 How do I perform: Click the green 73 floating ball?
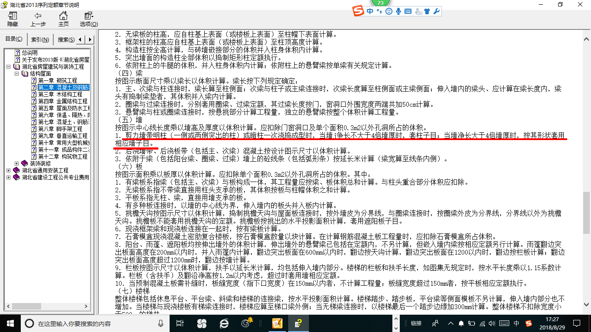[381, 3]
